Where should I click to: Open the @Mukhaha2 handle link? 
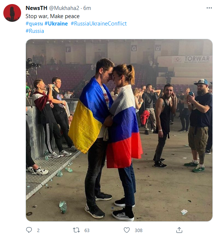pos(64,8)
